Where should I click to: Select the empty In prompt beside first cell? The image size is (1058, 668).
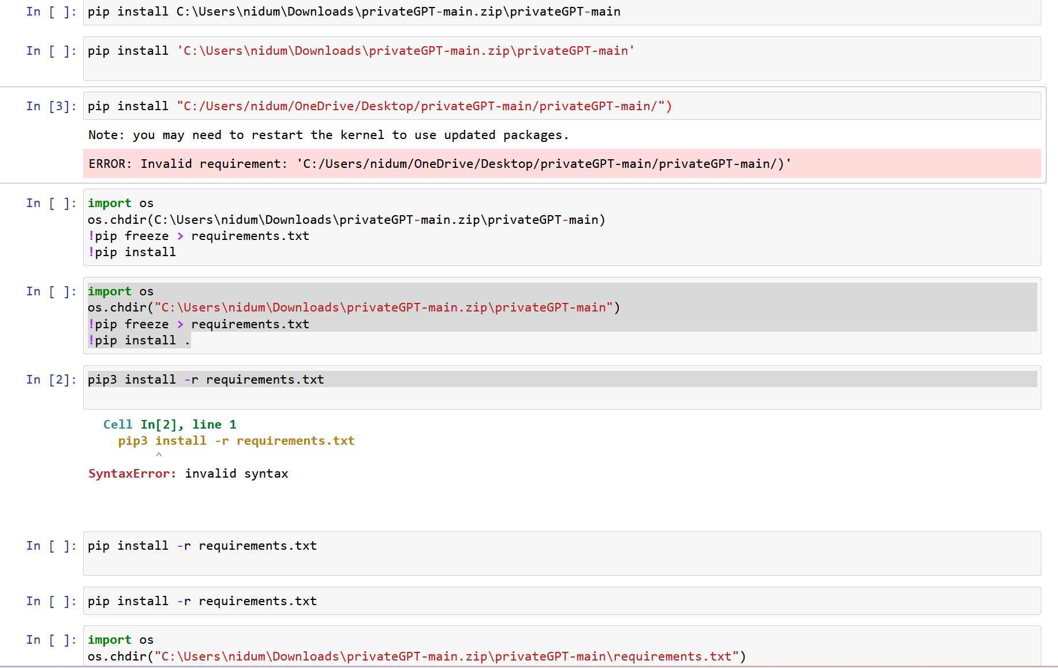tap(51, 11)
